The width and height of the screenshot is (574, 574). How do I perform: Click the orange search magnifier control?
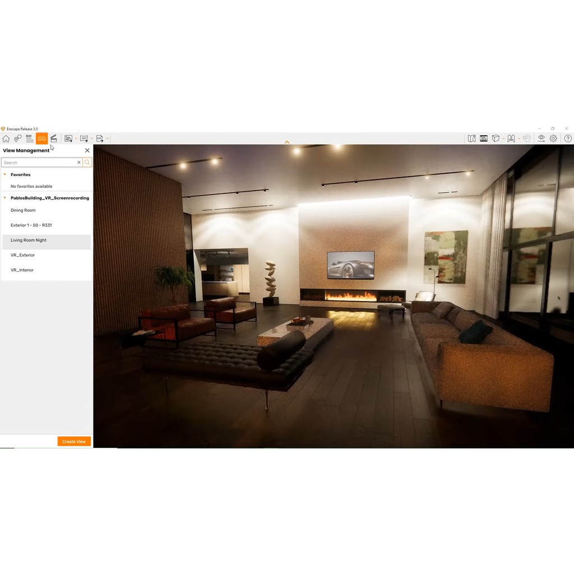87,162
